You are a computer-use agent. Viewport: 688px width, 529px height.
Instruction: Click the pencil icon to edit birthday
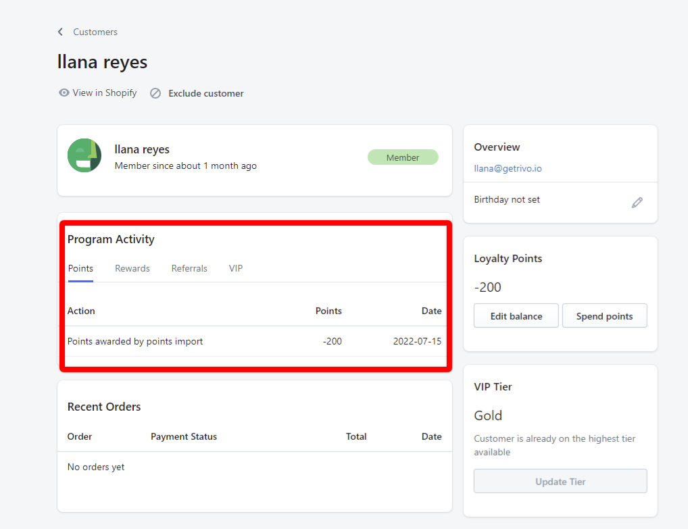(637, 203)
